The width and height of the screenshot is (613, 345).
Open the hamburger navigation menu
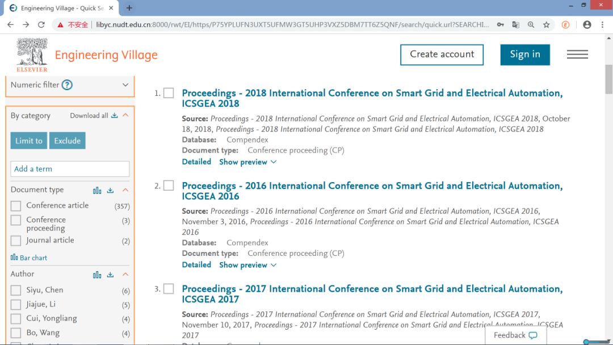[577, 54]
